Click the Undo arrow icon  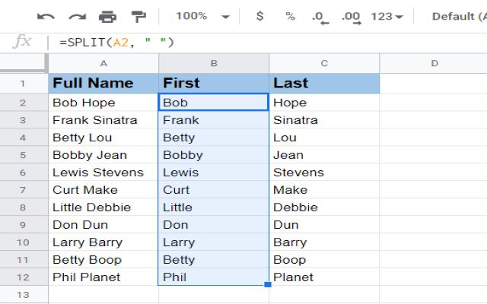(46, 17)
